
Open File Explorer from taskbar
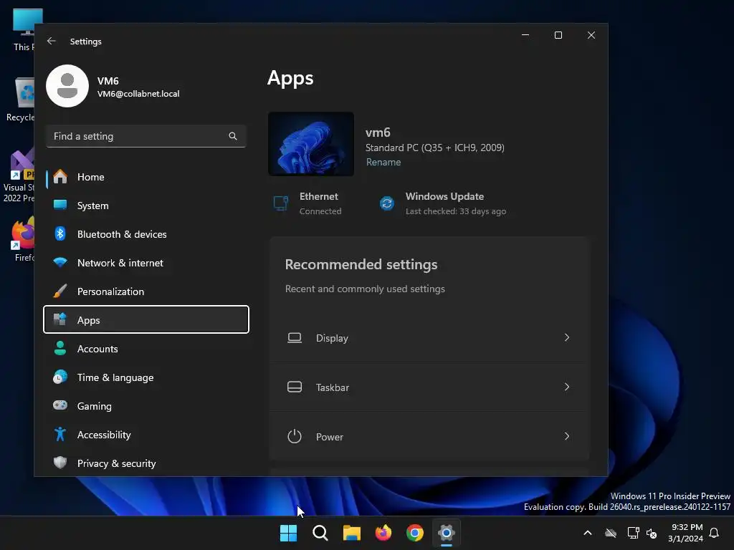click(351, 533)
